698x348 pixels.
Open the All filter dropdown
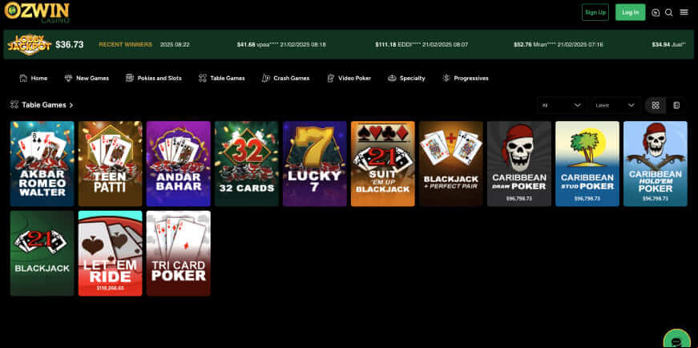tap(562, 106)
